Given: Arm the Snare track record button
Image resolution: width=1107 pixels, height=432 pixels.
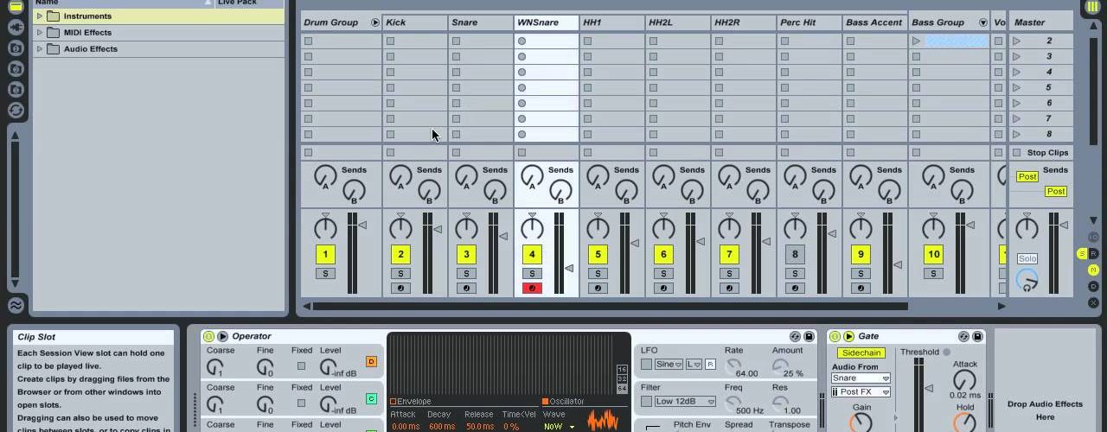Looking at the screenshot, I should click(x=466, y=288).
